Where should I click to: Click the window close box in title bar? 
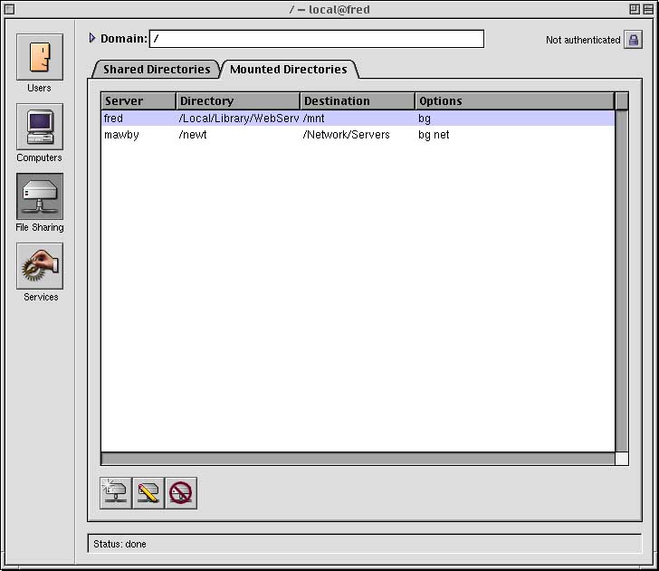9,9
